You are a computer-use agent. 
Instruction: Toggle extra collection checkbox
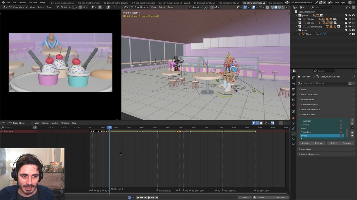coord(346,30)
